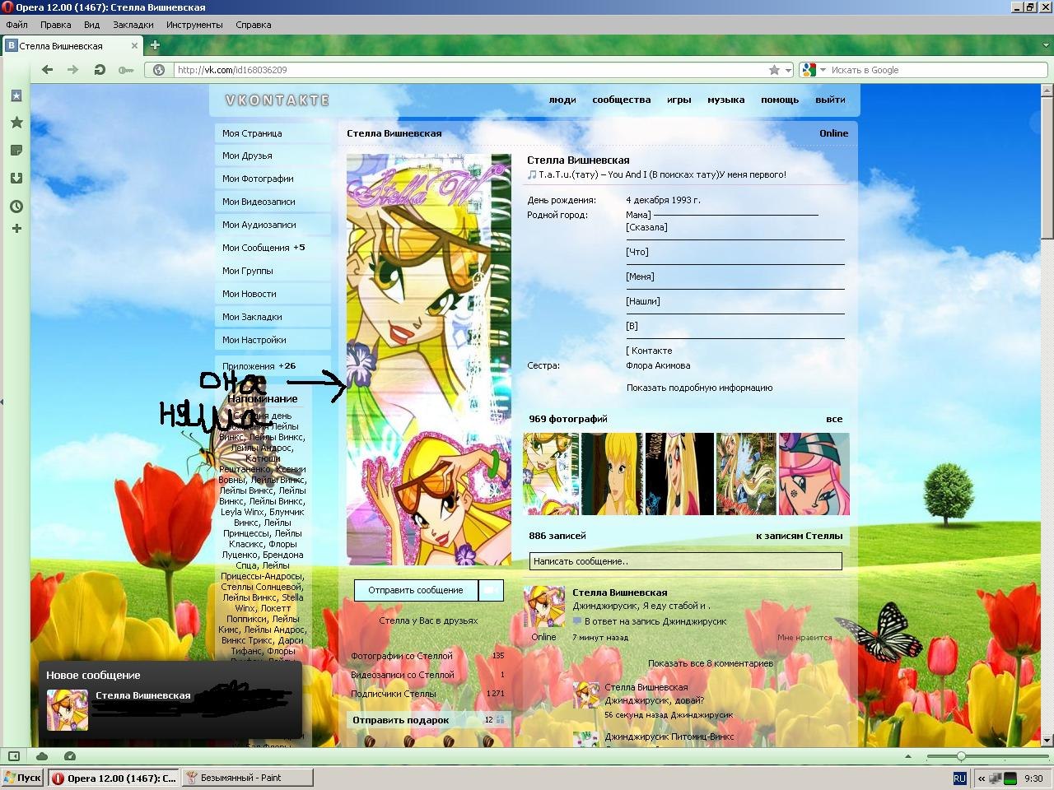Click Показать все 8 комментариев
The height and width of the screenshot is (790, 1054).
tap(710, 663)
